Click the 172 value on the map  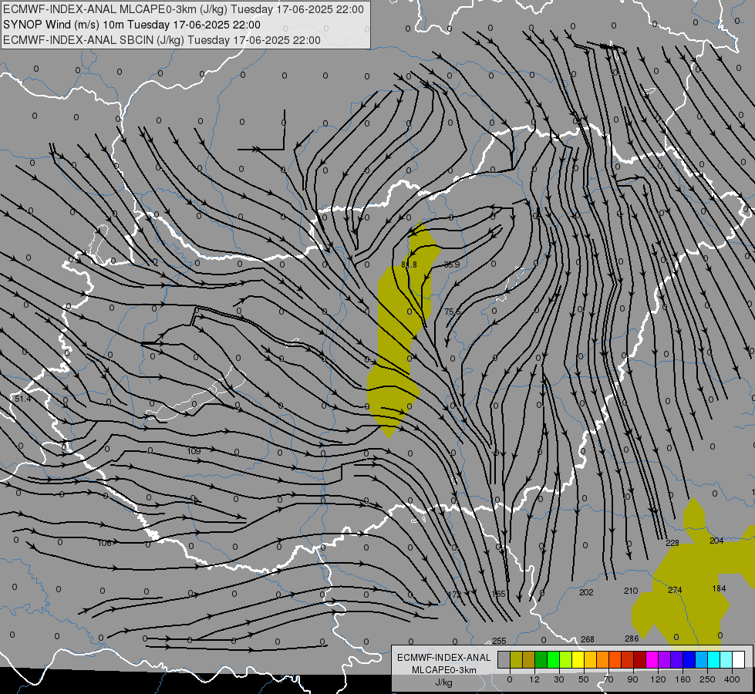tap(454, 595)
